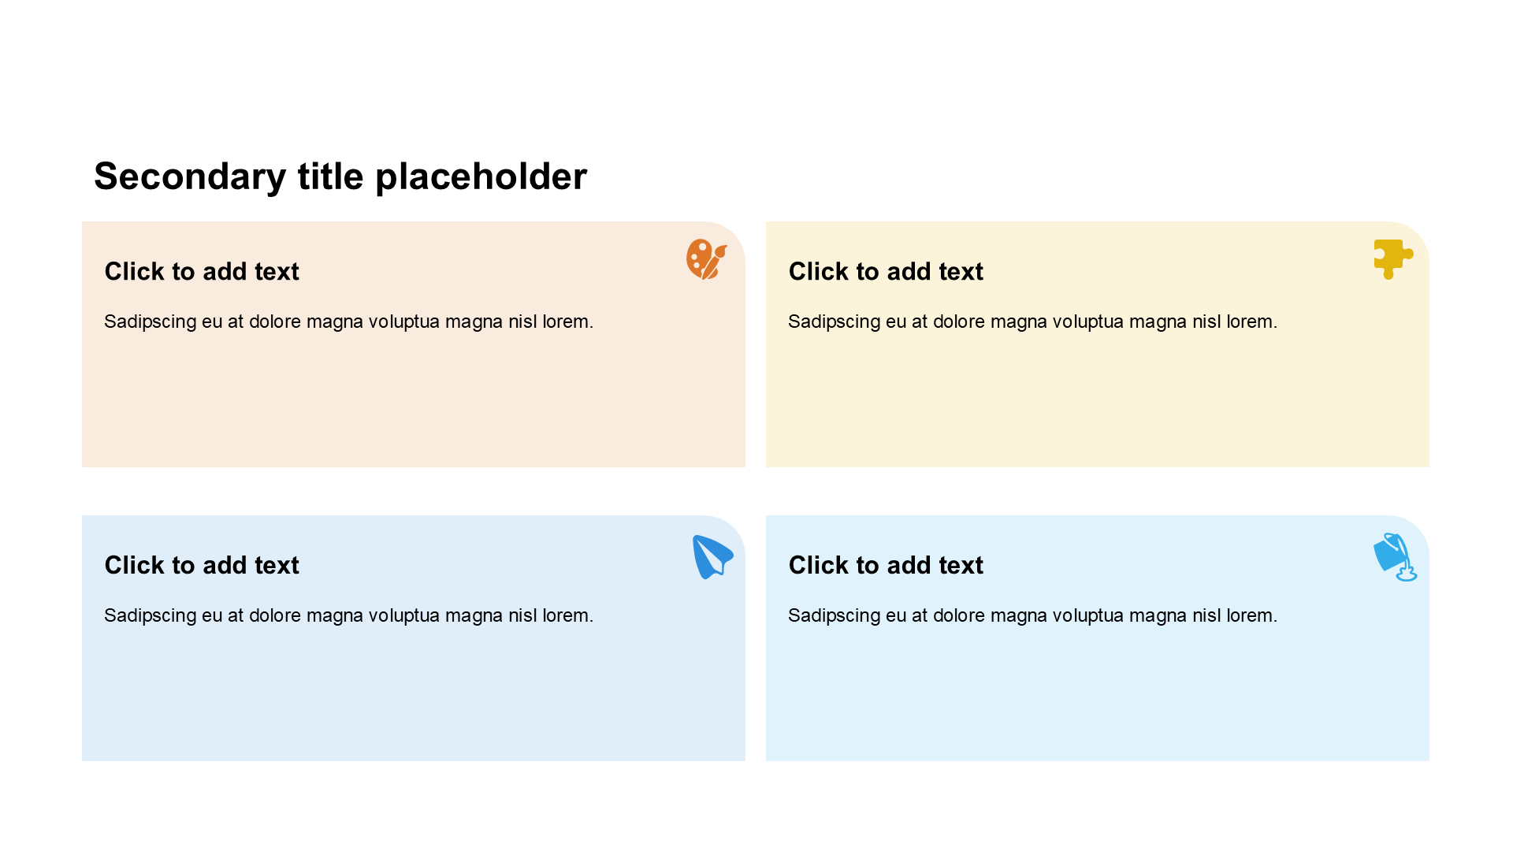The width and height of the screenshot is (1513, 851).
Task: Select the paint bucket card's heading text
Action: (886, 566)
